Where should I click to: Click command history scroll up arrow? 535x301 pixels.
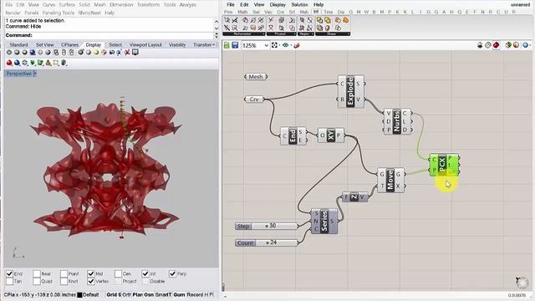(217, 21)
